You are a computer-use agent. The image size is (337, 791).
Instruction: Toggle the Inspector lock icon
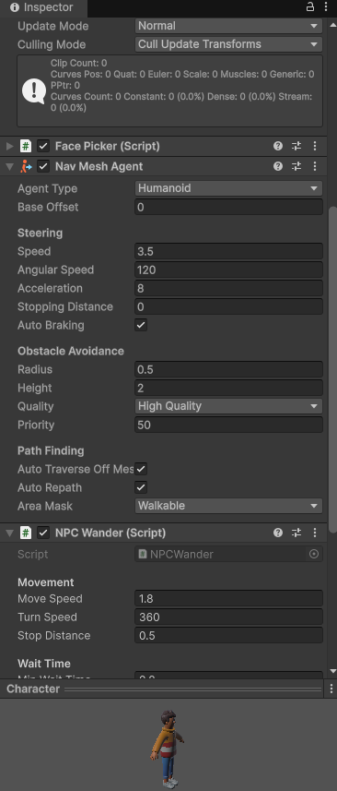point(310,6)
